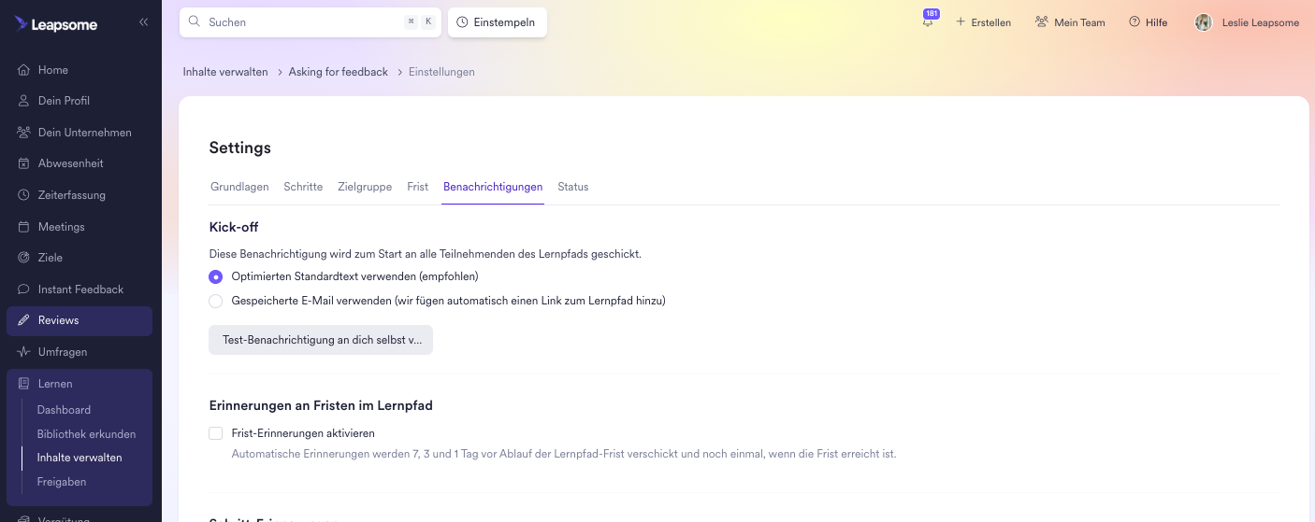Choose the Gespeicherte E-Mail verwenden radio option

[x=216, y=301]
